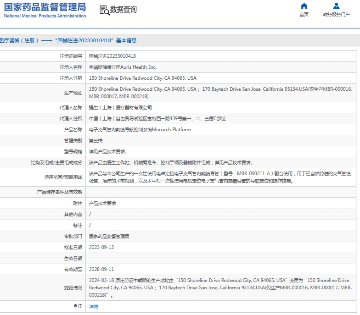The width and height of the screenshot is (360, 315).
Task: Click the 生产地址 label
Action: click(x=73, y=93)
